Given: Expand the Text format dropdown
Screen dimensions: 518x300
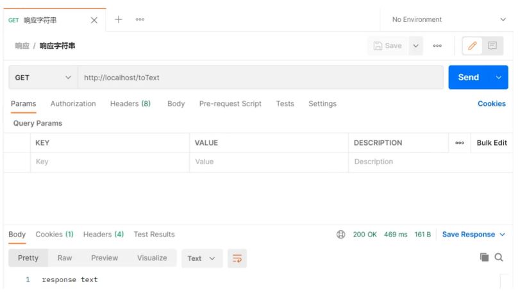Looking at the screenshot, I should pos(202,258).
